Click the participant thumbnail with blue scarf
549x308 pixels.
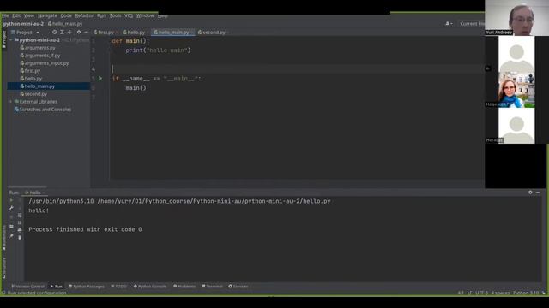(x=516, y=90)
